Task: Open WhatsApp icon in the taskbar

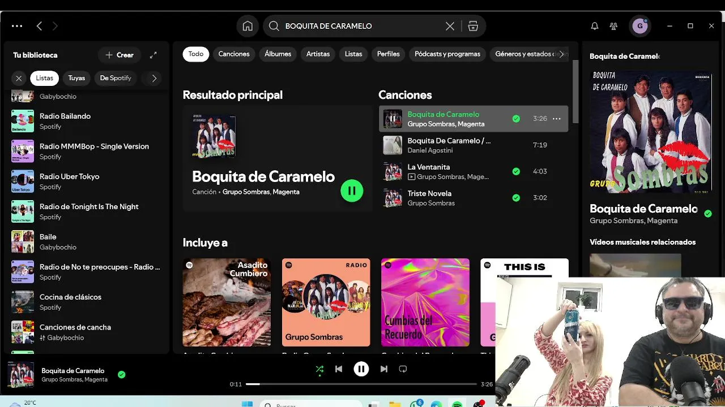Action: pyautogui.click(x=416, y=404)
